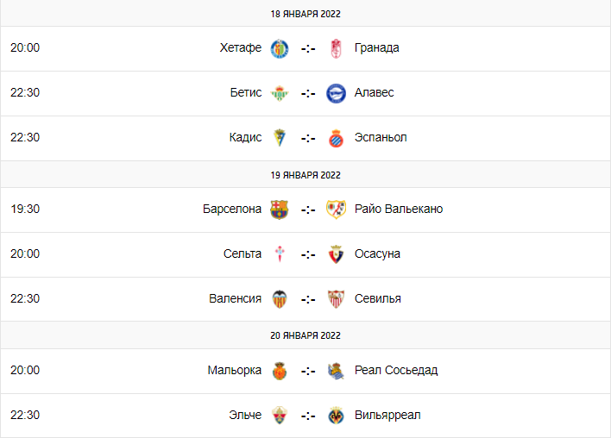The height and width of the screenshot is (438, 611).
Task: Click the Cadiz team crest
Action: pyautogui.click(x=279, y=138)
